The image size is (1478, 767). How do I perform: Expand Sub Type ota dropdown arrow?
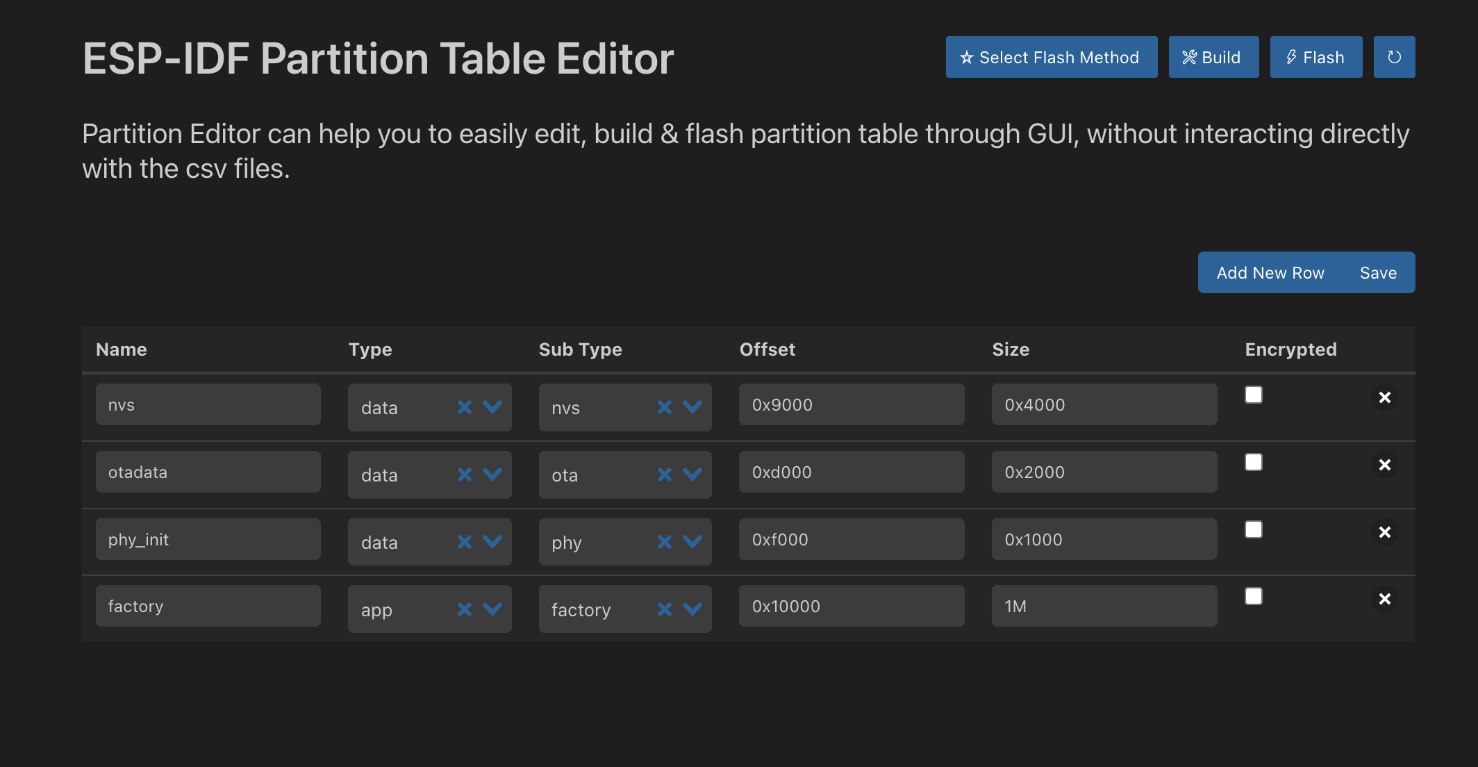coord(692,475)
